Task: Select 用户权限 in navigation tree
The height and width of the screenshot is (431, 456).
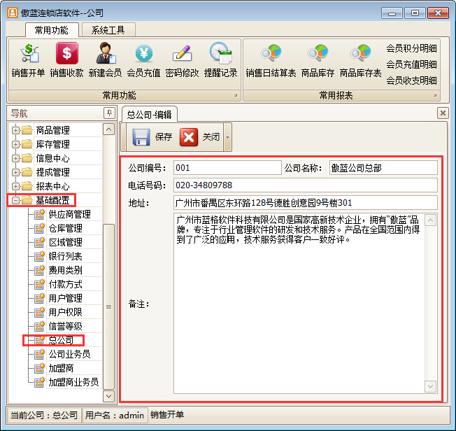Action: coord(65,312)
